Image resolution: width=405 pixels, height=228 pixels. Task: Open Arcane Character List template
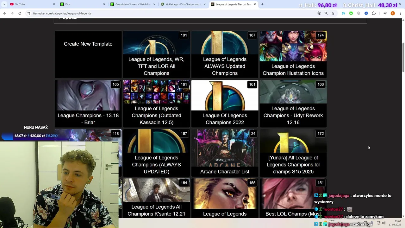[x=225, y=153]
